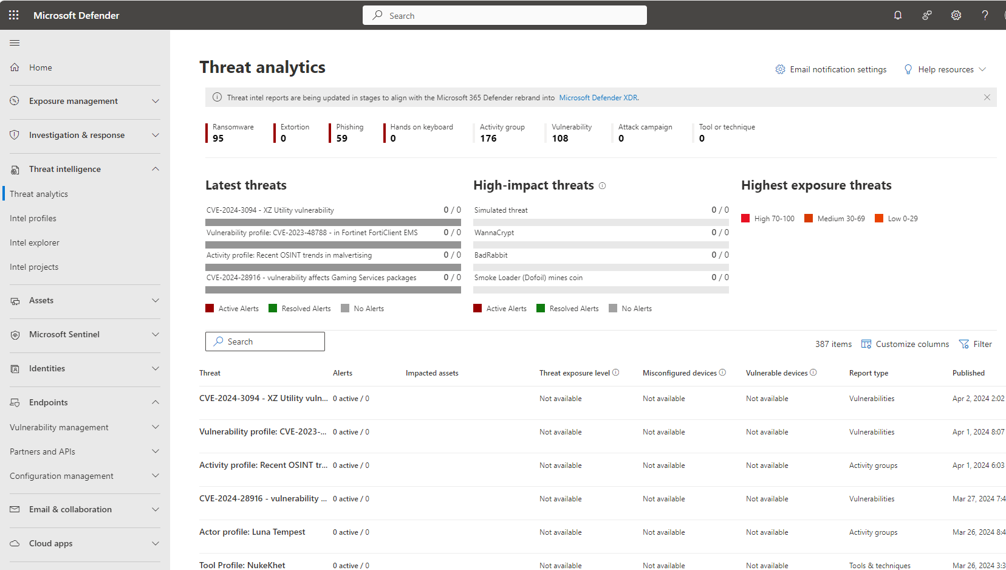The height and width of the screenshot is (570, 1006).
Task: Click the Help resources lightbulb icon
Action: coord(908,69)
